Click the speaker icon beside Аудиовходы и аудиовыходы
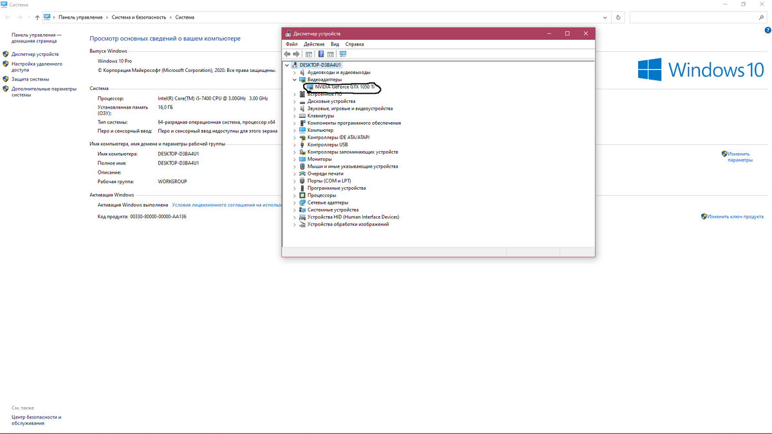772x434 pixels. [303, 73]
